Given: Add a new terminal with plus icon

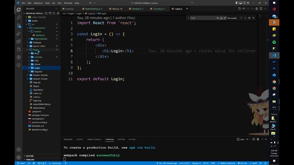Looking at the screenshot, I should [x=247, y=139].
